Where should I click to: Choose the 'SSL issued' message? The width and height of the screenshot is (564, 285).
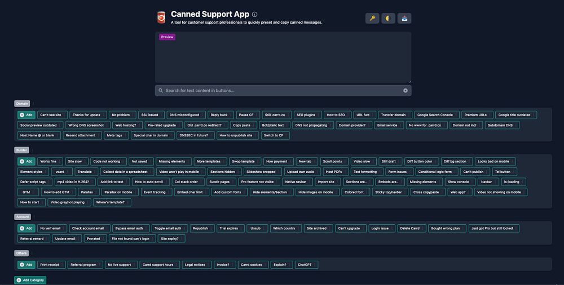[151, 115]
